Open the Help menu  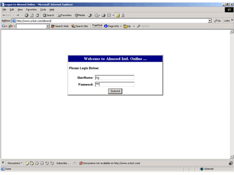pyautogui.click(x=52, y=10)
